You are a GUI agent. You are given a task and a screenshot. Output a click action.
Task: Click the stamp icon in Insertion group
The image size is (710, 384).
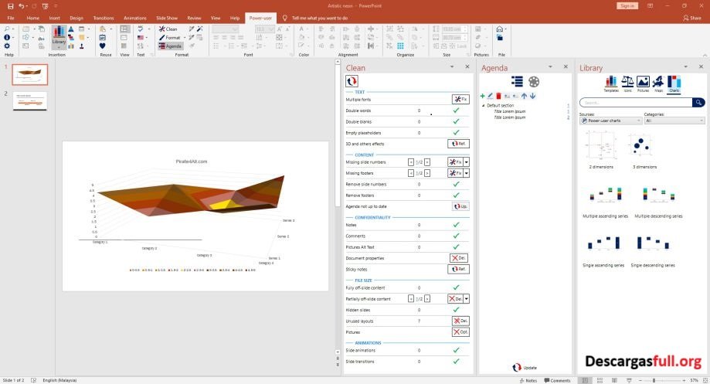[x=81, y=46]
